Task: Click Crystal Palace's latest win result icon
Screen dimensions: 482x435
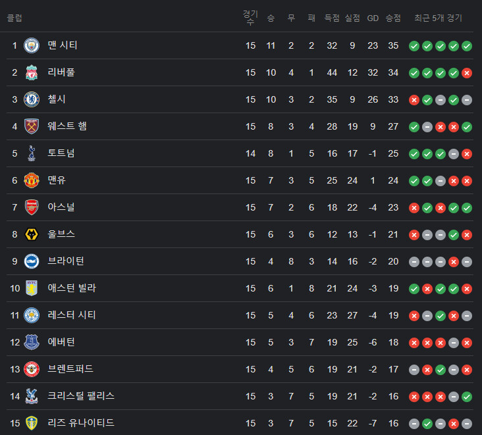Action: (x=467, y=397)
